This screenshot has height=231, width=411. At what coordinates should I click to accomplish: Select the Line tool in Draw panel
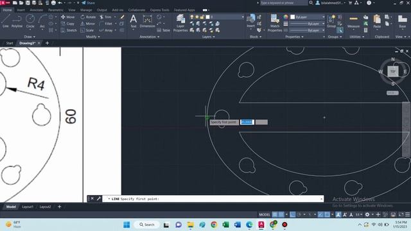(x=6, y=21)
